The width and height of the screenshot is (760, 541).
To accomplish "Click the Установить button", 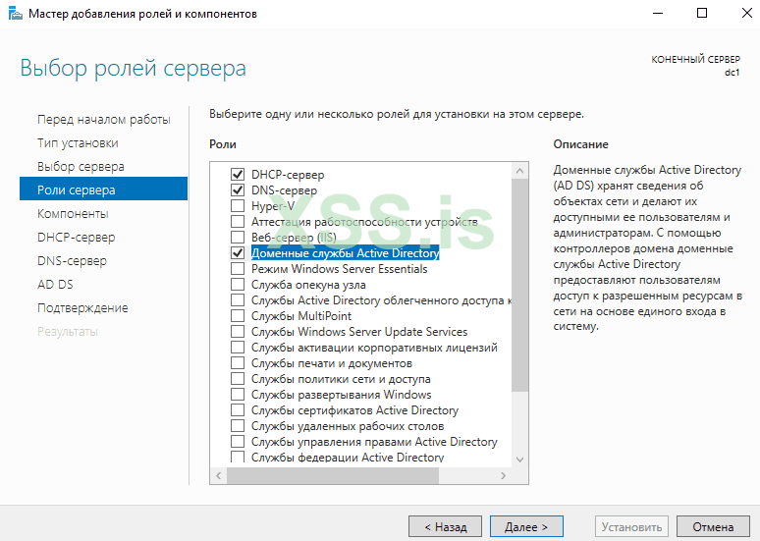I will (631, 526).
